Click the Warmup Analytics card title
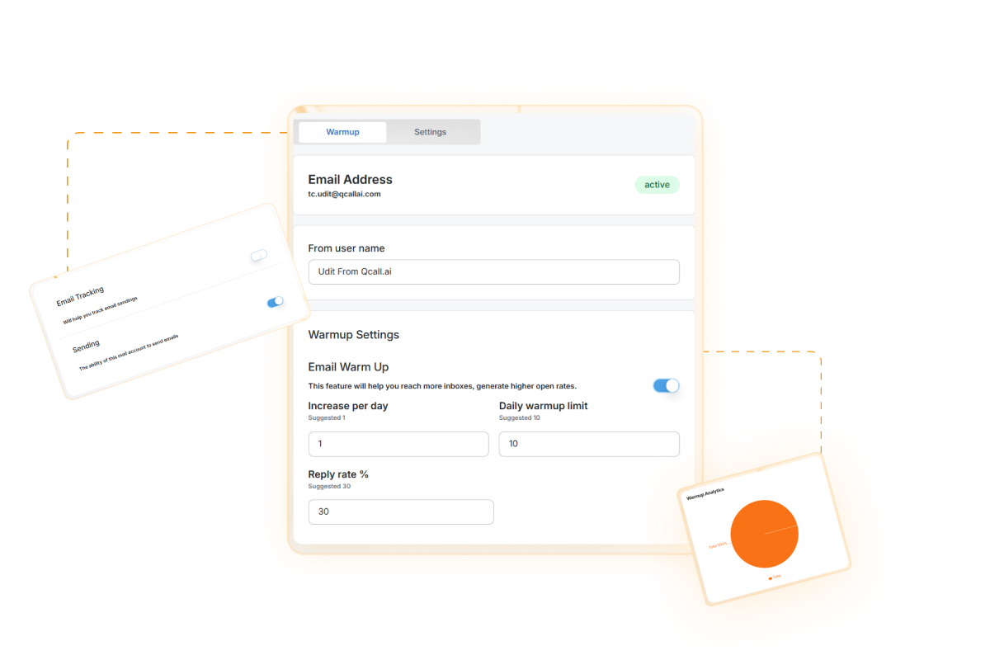The width and height of the screenshot is (990, 660). tap(705, 493)
